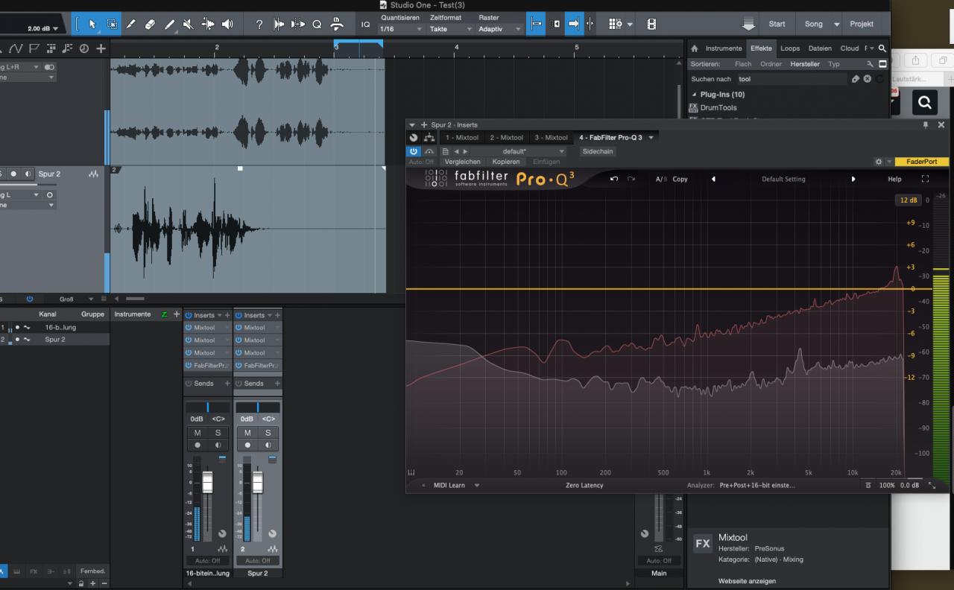The width and height of the screenshot is (954, 590).
Task: Click the browser home icon
Action: pyautogui.click(x=695, y=48)
